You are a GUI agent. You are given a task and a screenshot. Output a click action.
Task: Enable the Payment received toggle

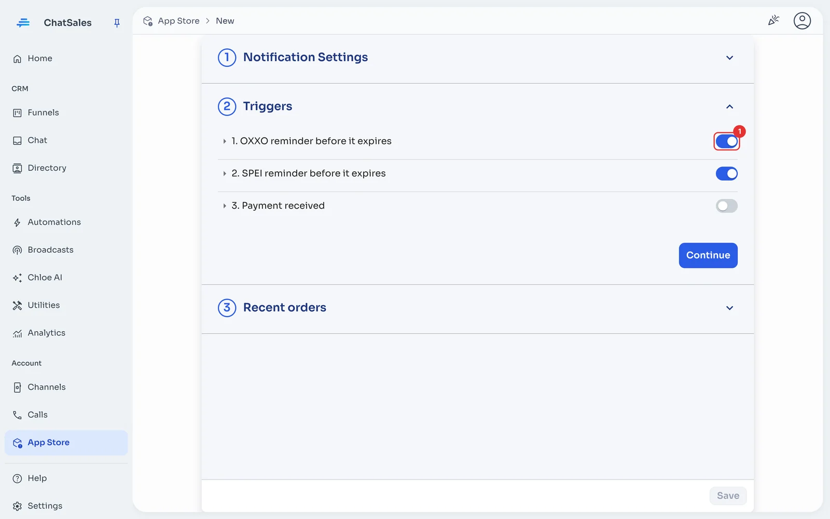click(x=726, y=206)
